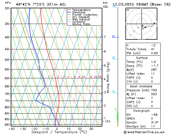Click the 'kt' label in hodograph box
Image resolution: width=173 pixels, height=134 pixels.
pos(128,10)
